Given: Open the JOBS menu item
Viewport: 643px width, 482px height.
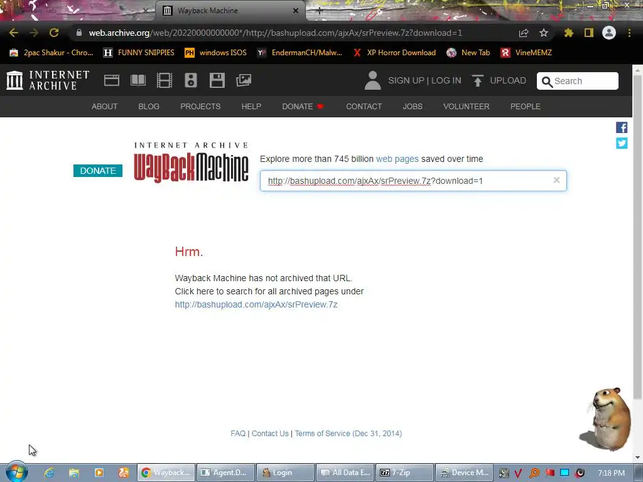Looking at the screenshot, I should pos(413,107).
